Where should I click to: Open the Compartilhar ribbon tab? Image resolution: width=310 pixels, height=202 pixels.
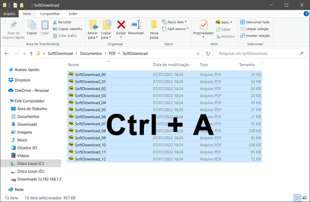coord(50,14)
